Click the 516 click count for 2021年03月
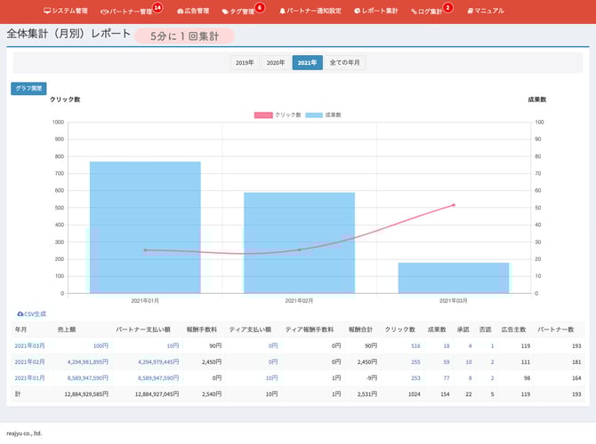 [415, 345]
